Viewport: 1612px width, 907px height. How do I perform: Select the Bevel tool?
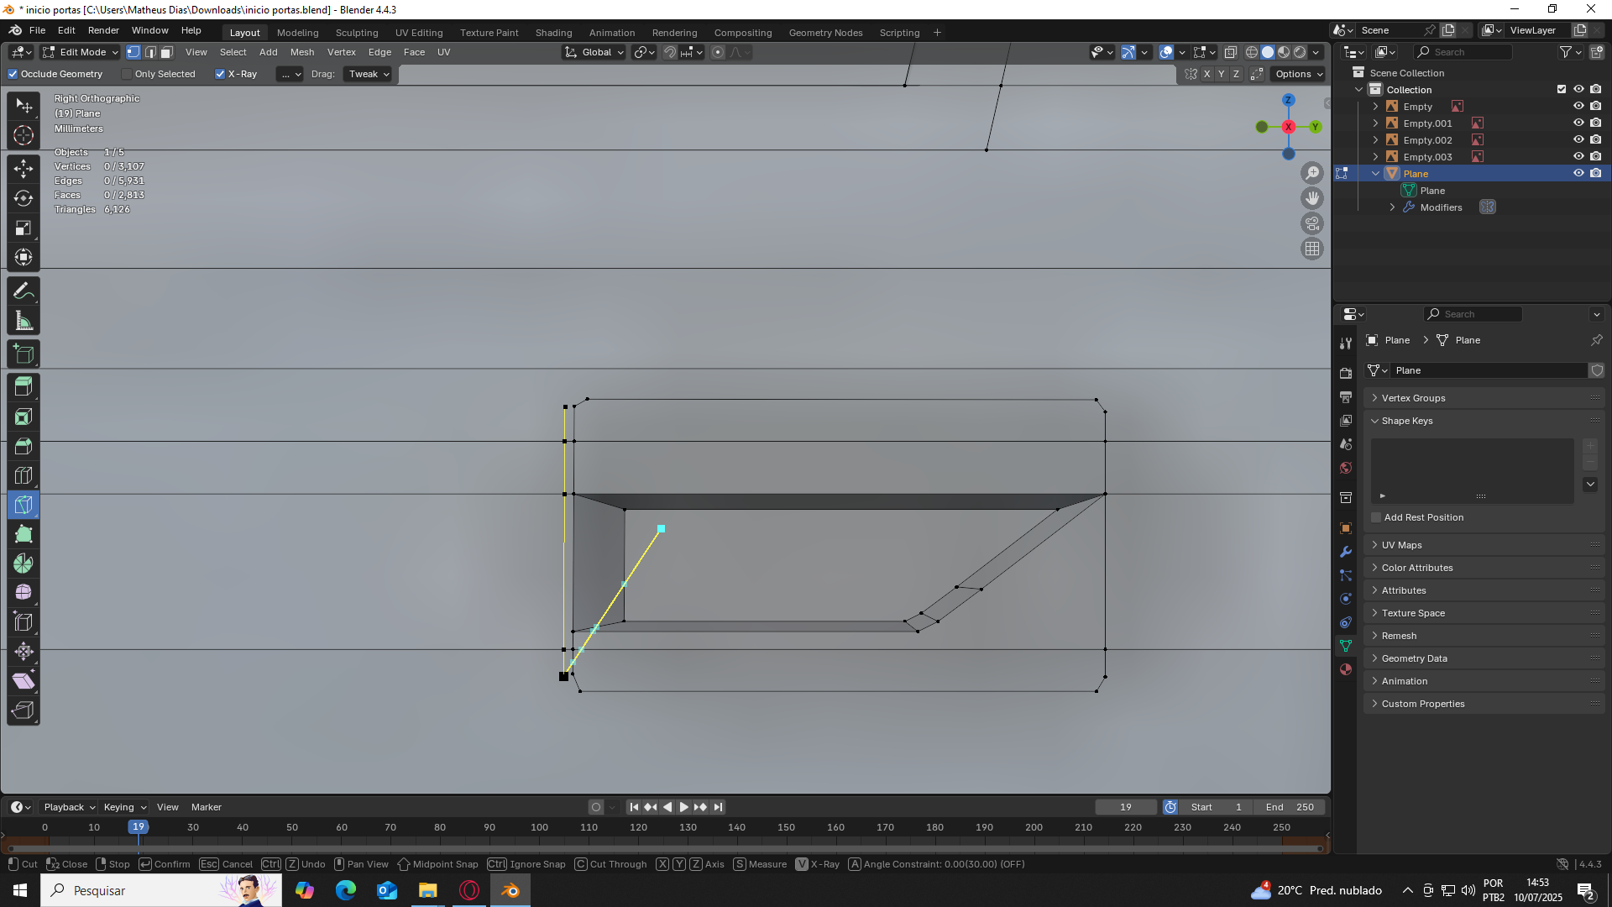point(24,446)
